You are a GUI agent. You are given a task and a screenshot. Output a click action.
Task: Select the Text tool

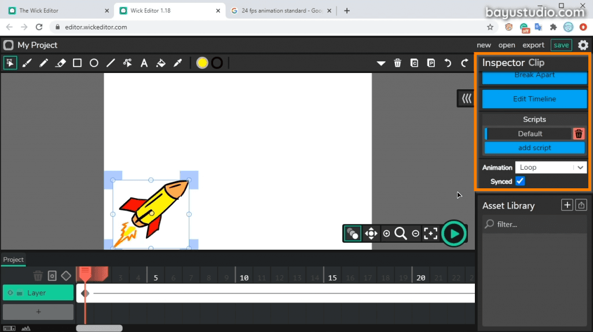coord(144,63)
